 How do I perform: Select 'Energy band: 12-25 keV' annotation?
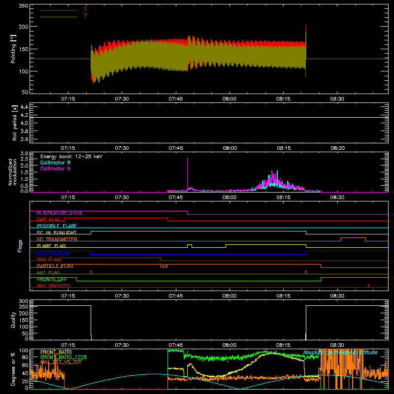(71, 157)
